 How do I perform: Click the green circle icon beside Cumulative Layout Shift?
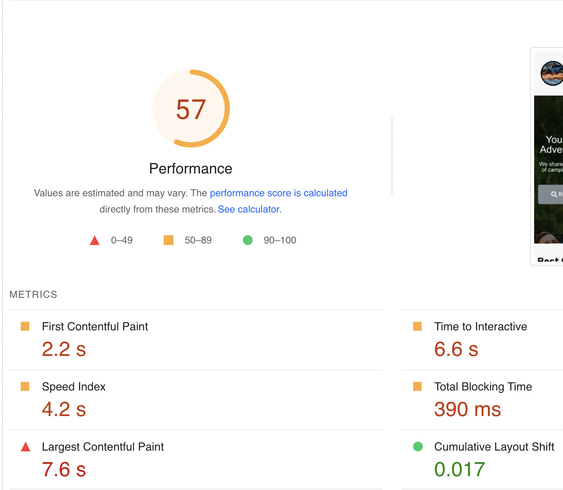pos(417,447)
